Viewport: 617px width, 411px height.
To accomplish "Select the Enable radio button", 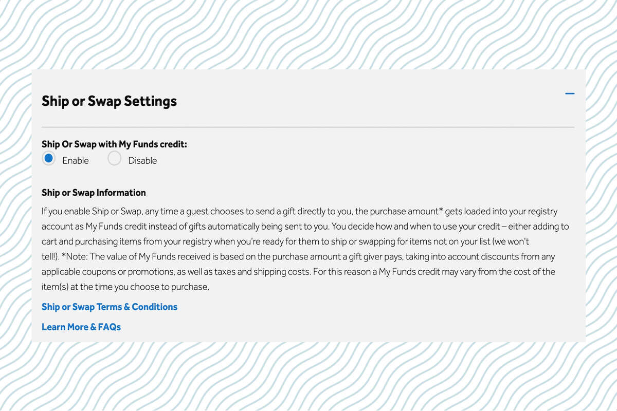I will [49, 159].
